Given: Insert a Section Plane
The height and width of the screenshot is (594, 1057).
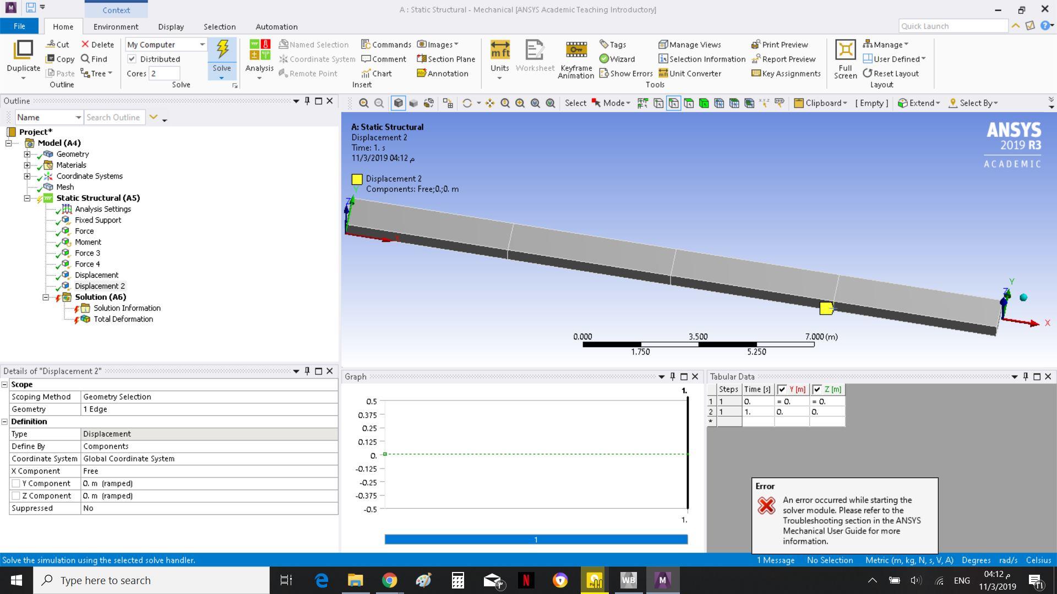Looking at the screenshot, I should coord(446,59).
